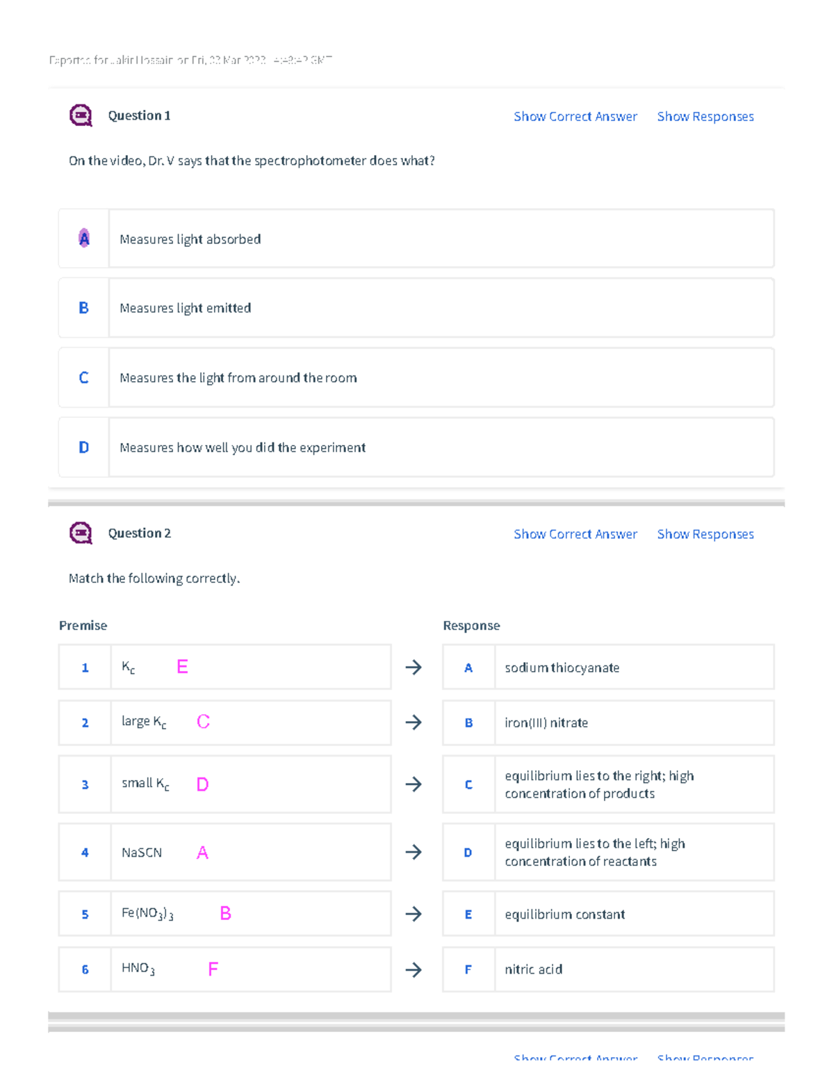Click the arrow next to Kc premise
Screen dimensions: 834x1080
414,668
